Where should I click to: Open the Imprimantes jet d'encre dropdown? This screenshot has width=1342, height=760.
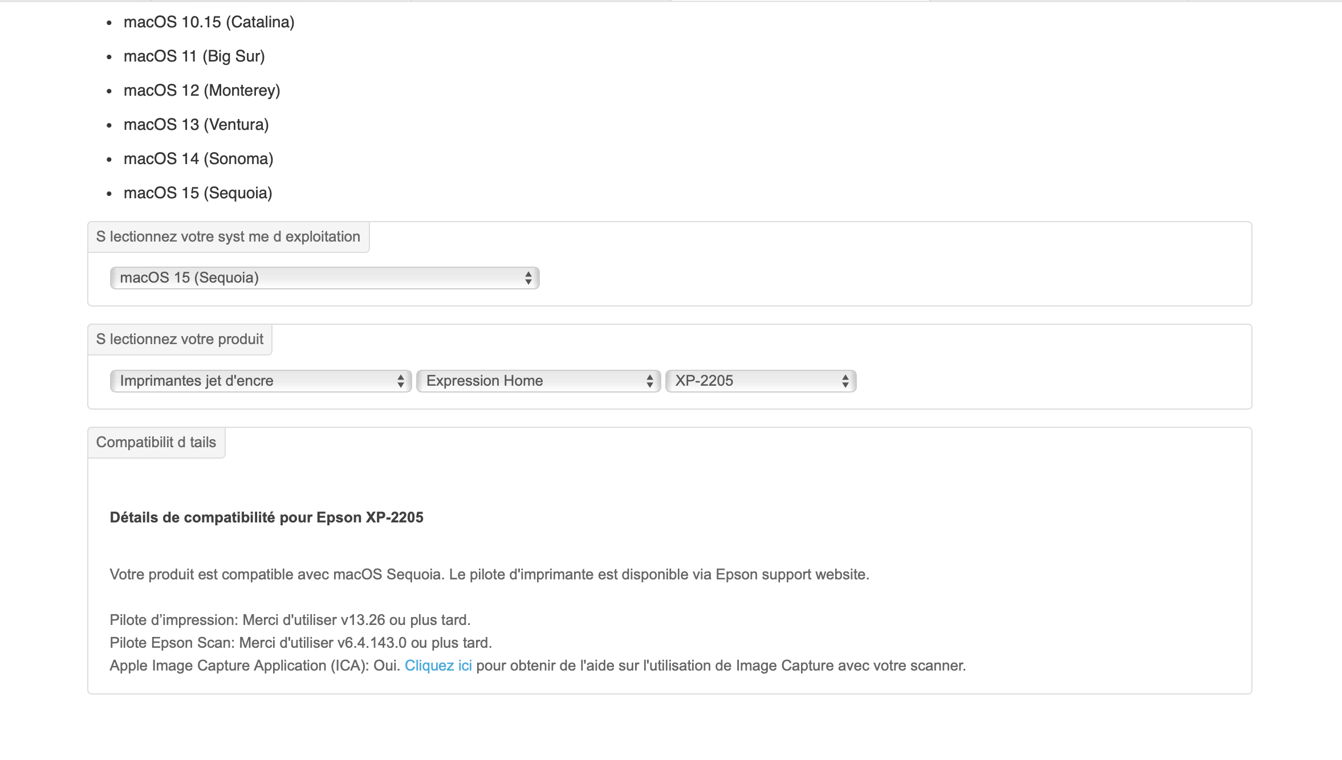260,381
